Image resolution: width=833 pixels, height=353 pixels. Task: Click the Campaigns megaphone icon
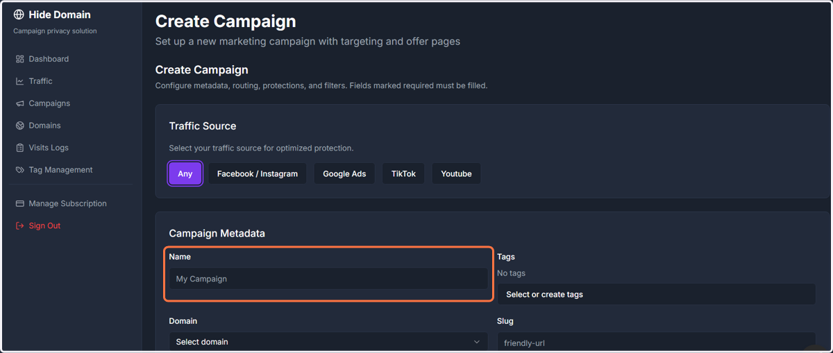(x=19, y=103)
